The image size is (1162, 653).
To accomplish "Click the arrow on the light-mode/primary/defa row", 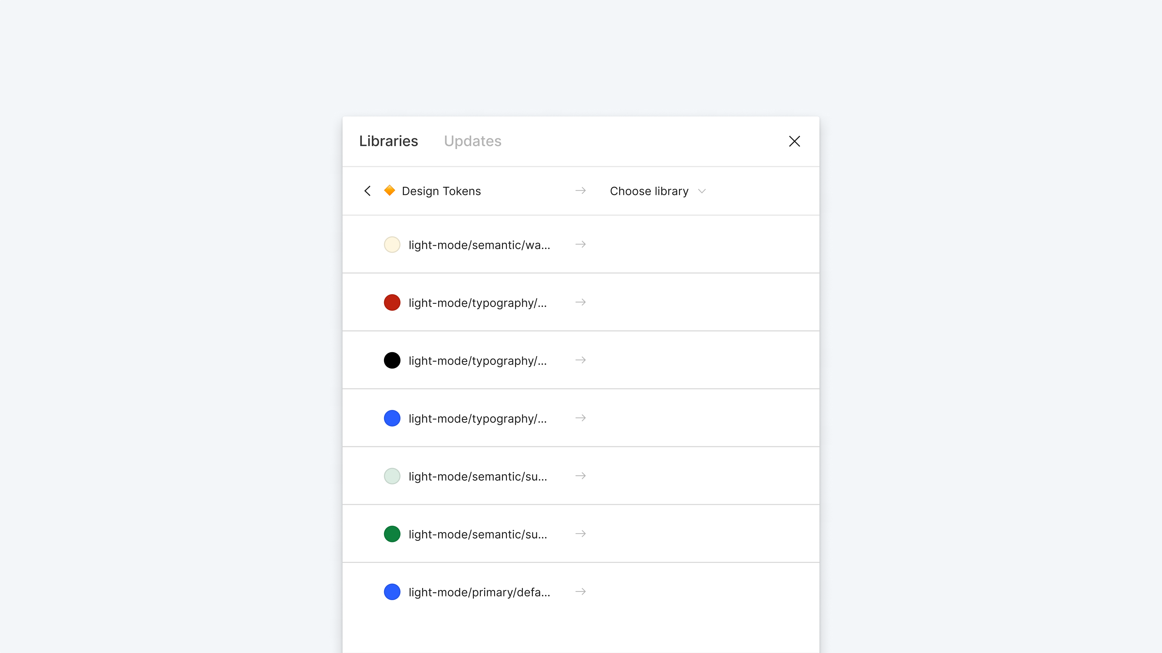I will (x=581, y=592).
